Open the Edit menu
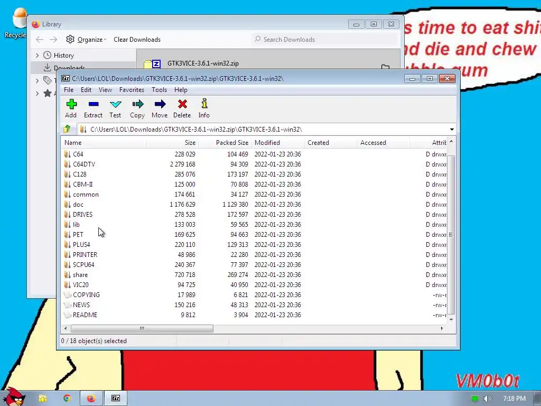The width and height of the screenshot is (541, 406). tap(86, 90)
